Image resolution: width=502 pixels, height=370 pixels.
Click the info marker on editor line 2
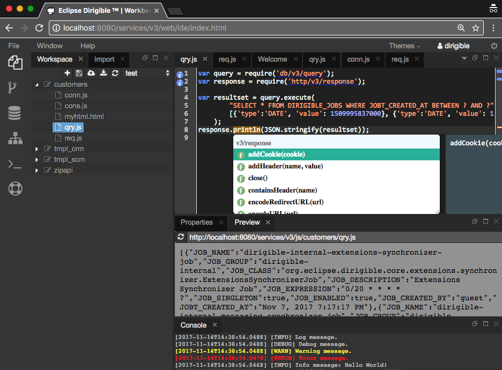pyautogui.click(x=180, y=83)
